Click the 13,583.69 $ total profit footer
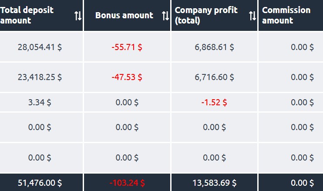Screen dimensions: 323x191 (214, 183)
